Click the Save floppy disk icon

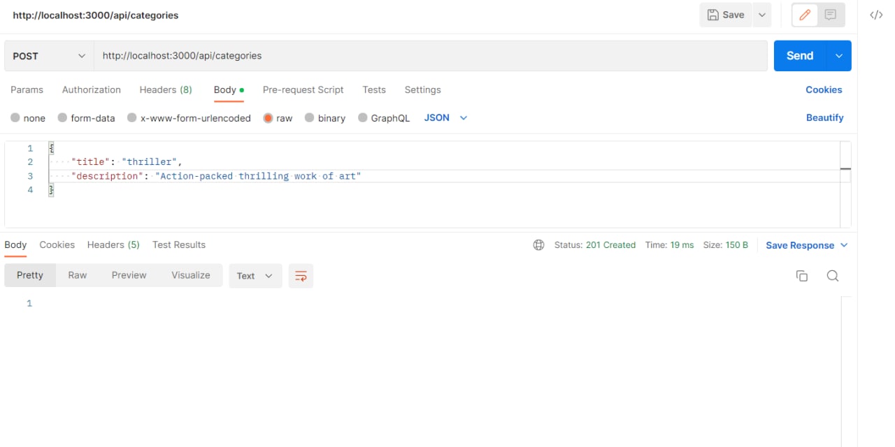(x=713, y=15)
